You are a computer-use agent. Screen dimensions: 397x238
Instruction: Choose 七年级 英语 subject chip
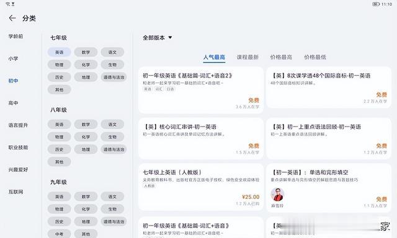coord(60,52)
